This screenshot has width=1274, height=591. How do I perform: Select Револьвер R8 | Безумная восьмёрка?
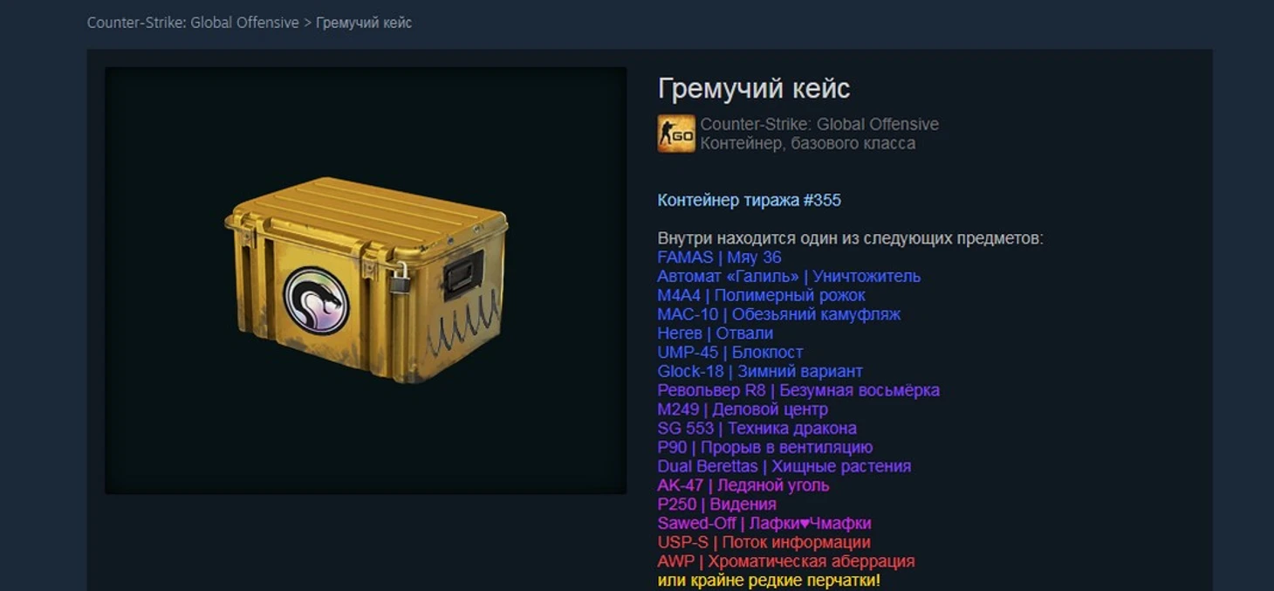tap(798, 390)
